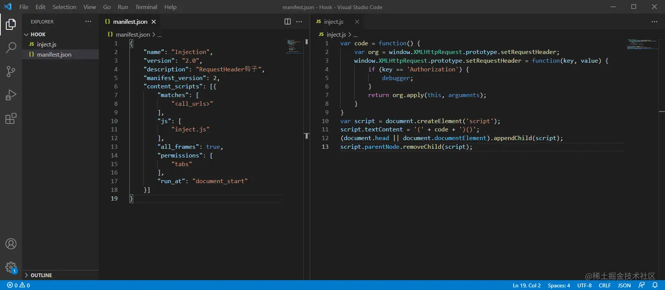Open more actions for inject.js editor group
Image resolution: width=665 pixels, height=290 pixels.
[x=654, y=22]
